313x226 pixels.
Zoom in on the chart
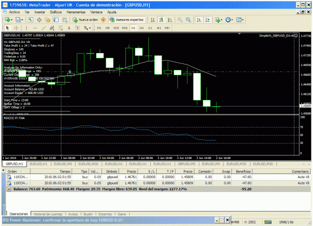(180, 19)
